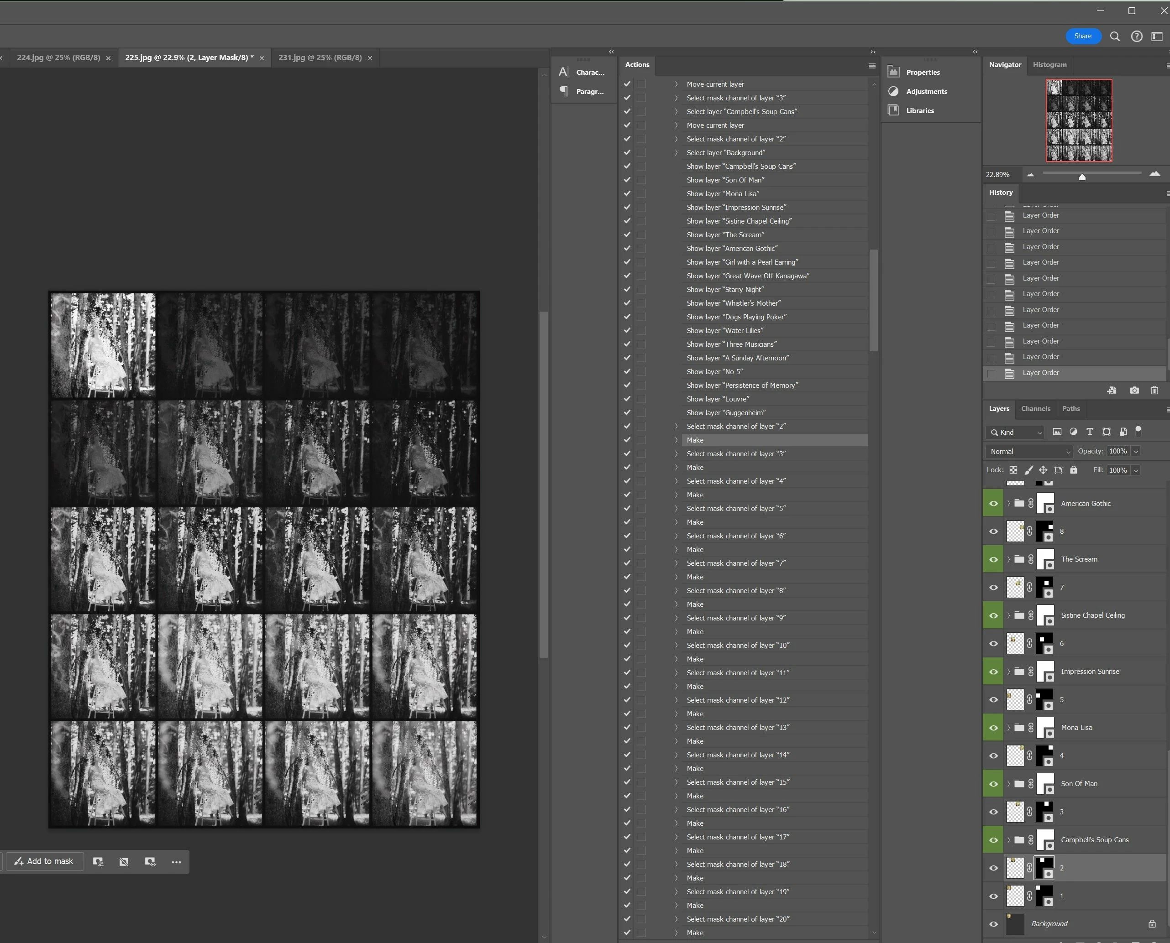This screenshot has width=1170, height=943.
Task: Filter layers by adjustment layers icon
Action: [1073, 432]
